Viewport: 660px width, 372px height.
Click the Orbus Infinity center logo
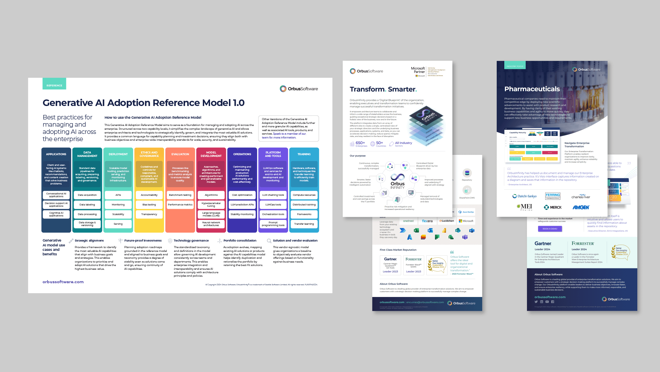[x=397, y=182]
